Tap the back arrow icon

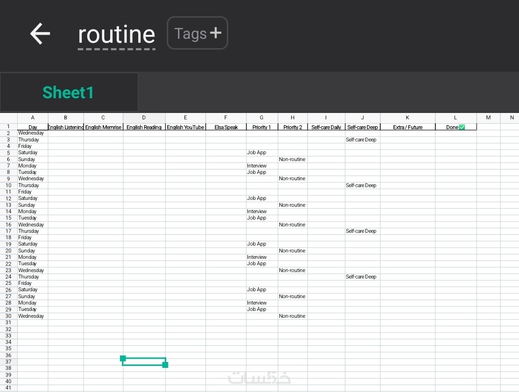point(40,33)
